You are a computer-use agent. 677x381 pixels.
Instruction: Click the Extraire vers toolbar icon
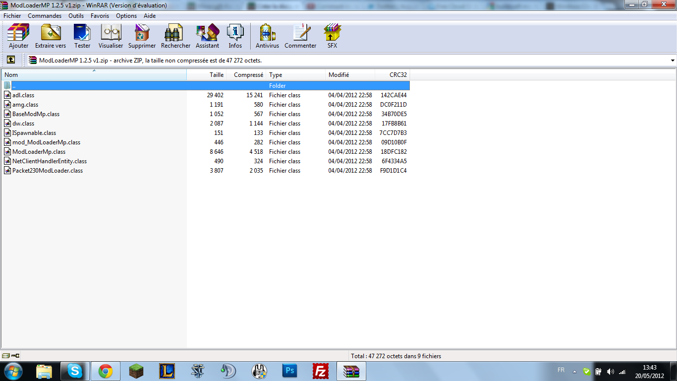51,36
